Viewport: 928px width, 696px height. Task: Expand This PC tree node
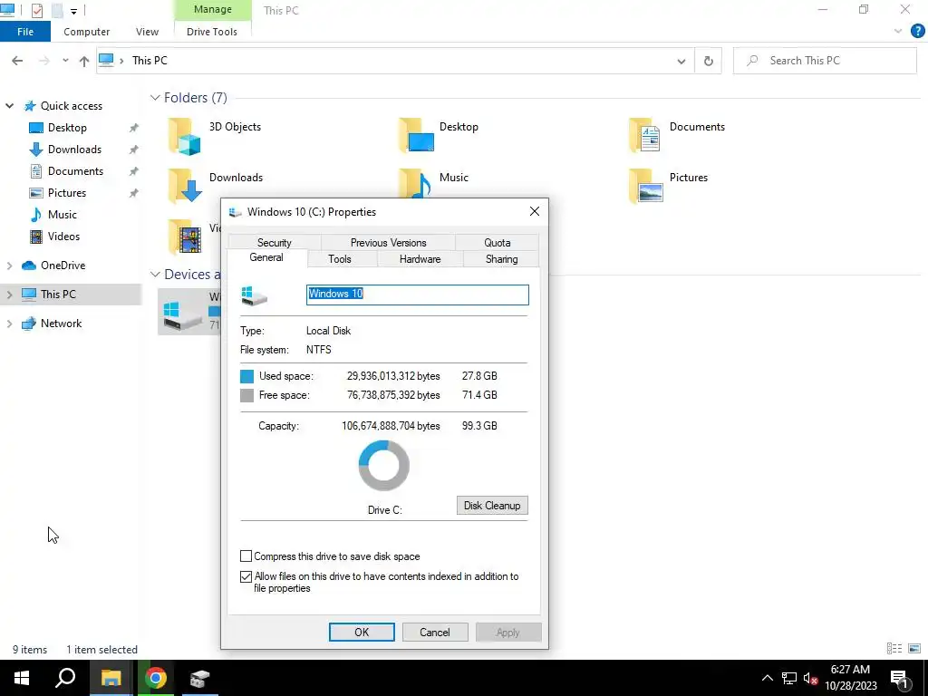(9, 295)
